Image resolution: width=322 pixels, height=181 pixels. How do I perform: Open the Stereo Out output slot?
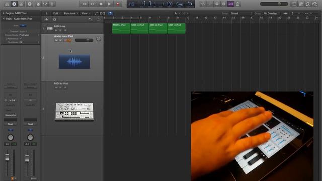point(11,115)
